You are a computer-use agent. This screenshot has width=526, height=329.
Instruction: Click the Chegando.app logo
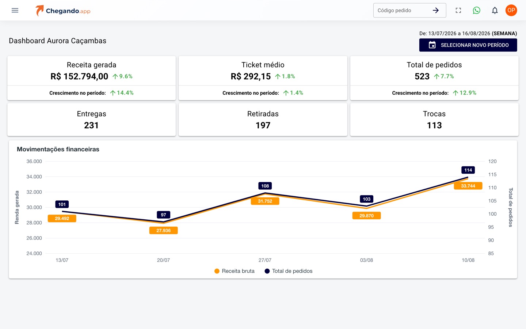click(63, 11)
